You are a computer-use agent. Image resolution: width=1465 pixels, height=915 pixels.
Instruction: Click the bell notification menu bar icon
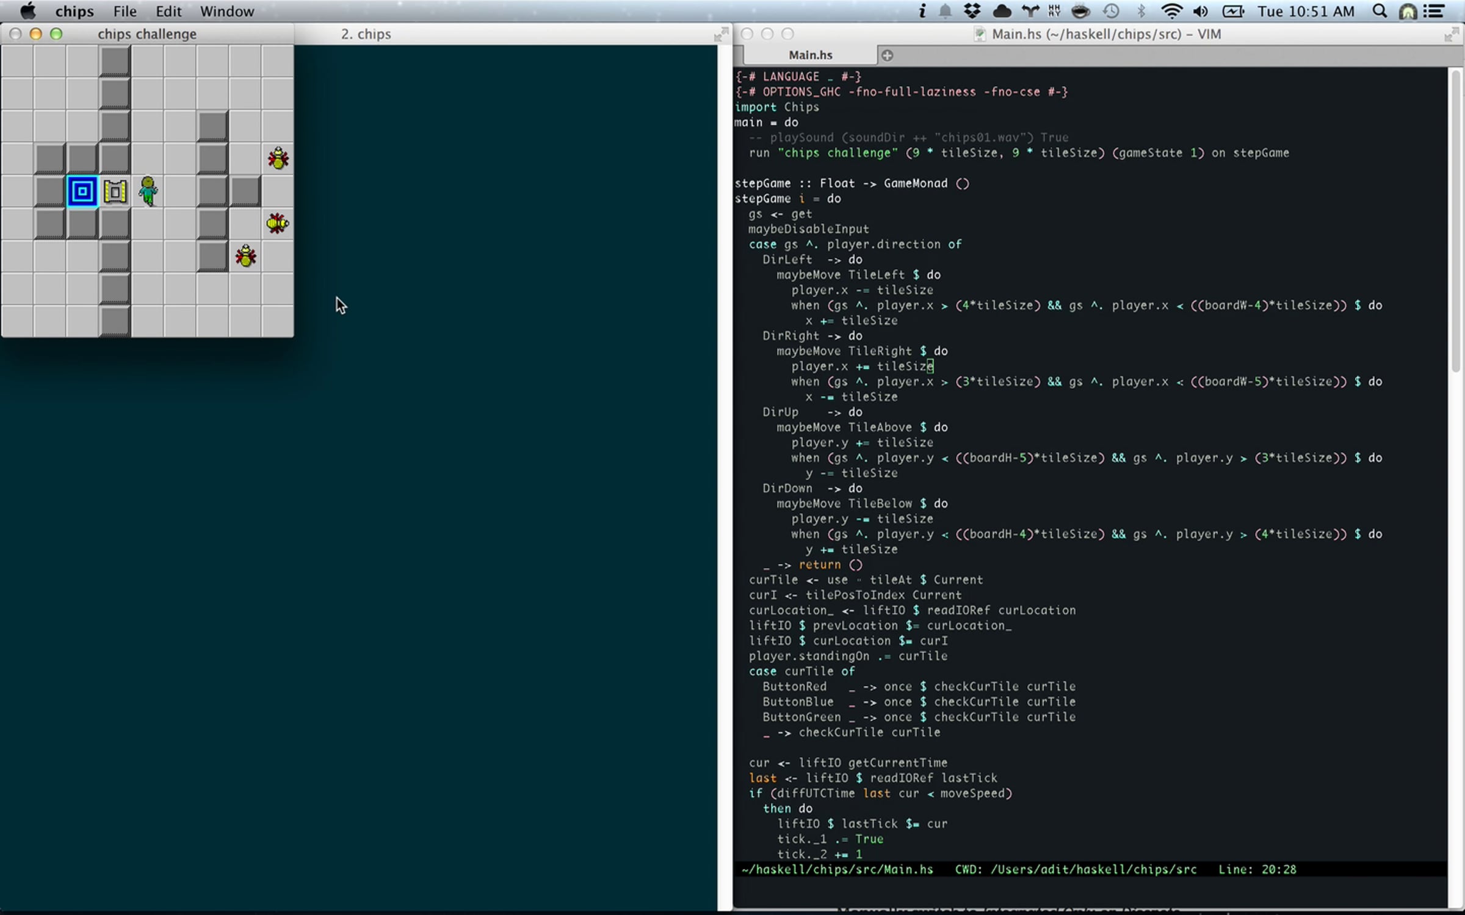(945, 11)
